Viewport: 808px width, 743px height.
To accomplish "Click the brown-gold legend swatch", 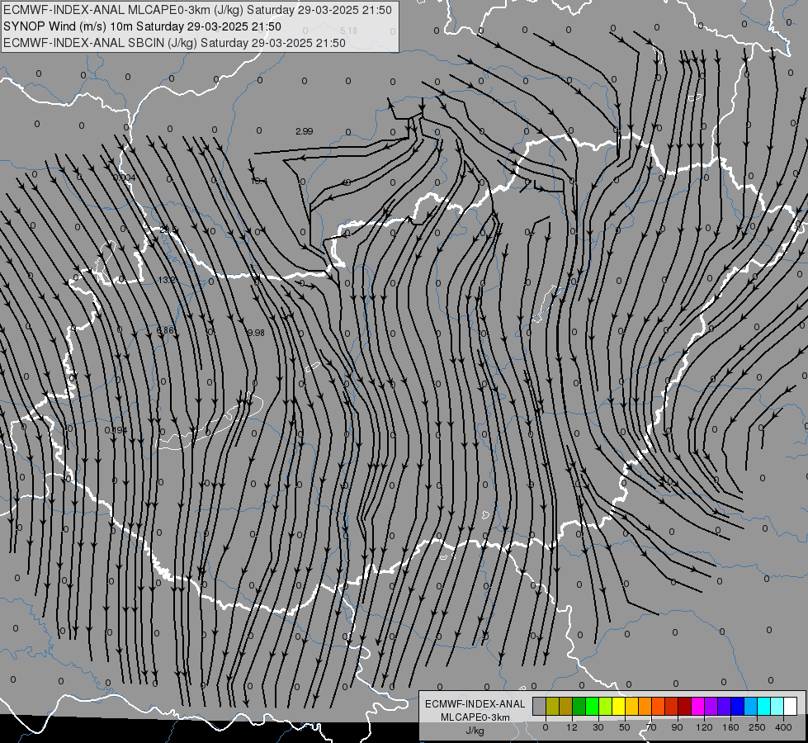I will [566, 706].
